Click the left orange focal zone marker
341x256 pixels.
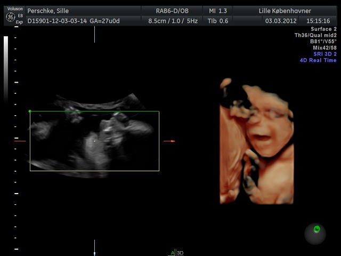[x=20, y=141]
